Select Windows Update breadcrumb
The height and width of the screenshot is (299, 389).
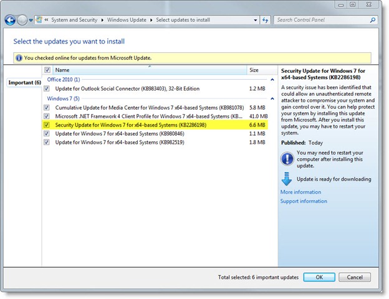[x=127, y=20]
